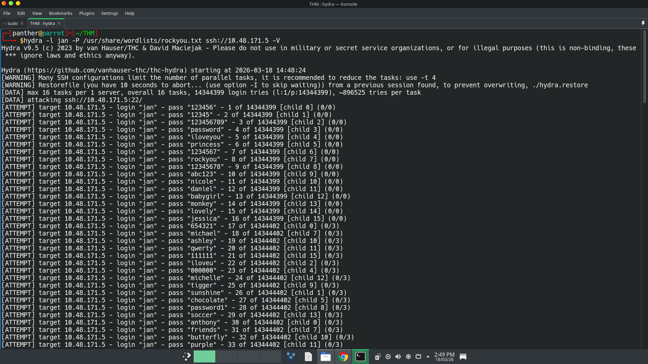The image size is (648, 364).
Task: Open System Settings sliders icon in taskbar
Action: (291, 357)
